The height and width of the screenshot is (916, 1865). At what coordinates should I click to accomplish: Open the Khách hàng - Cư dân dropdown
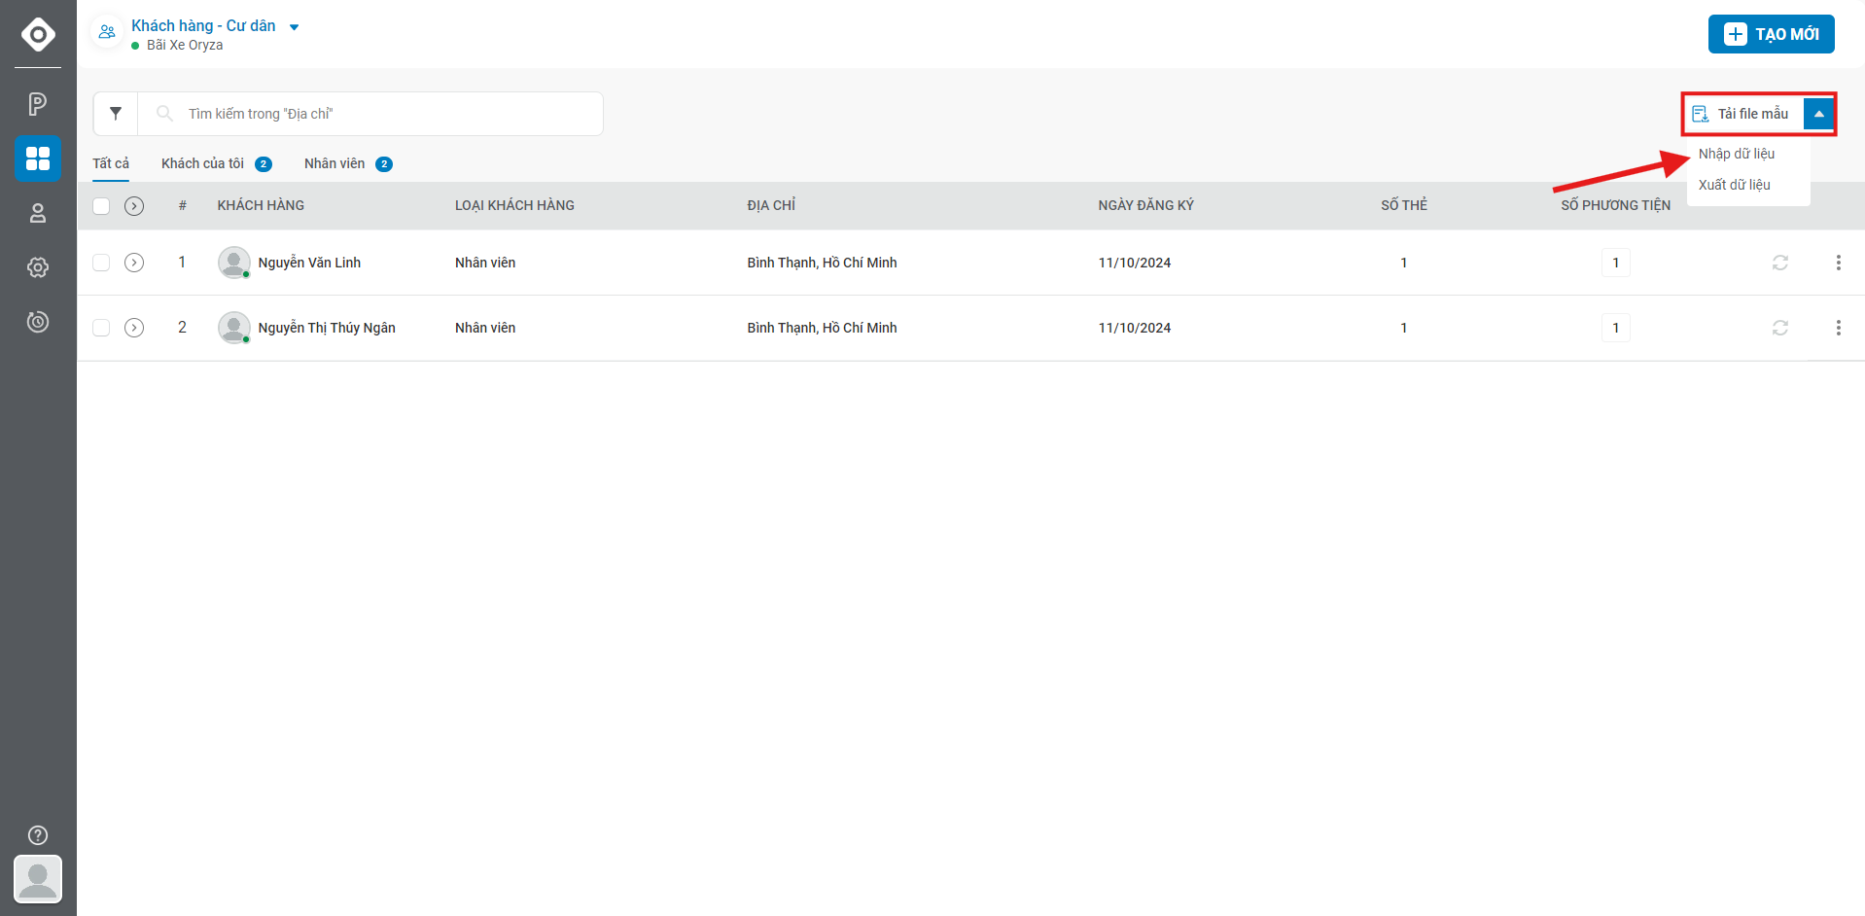click(294, 27)
